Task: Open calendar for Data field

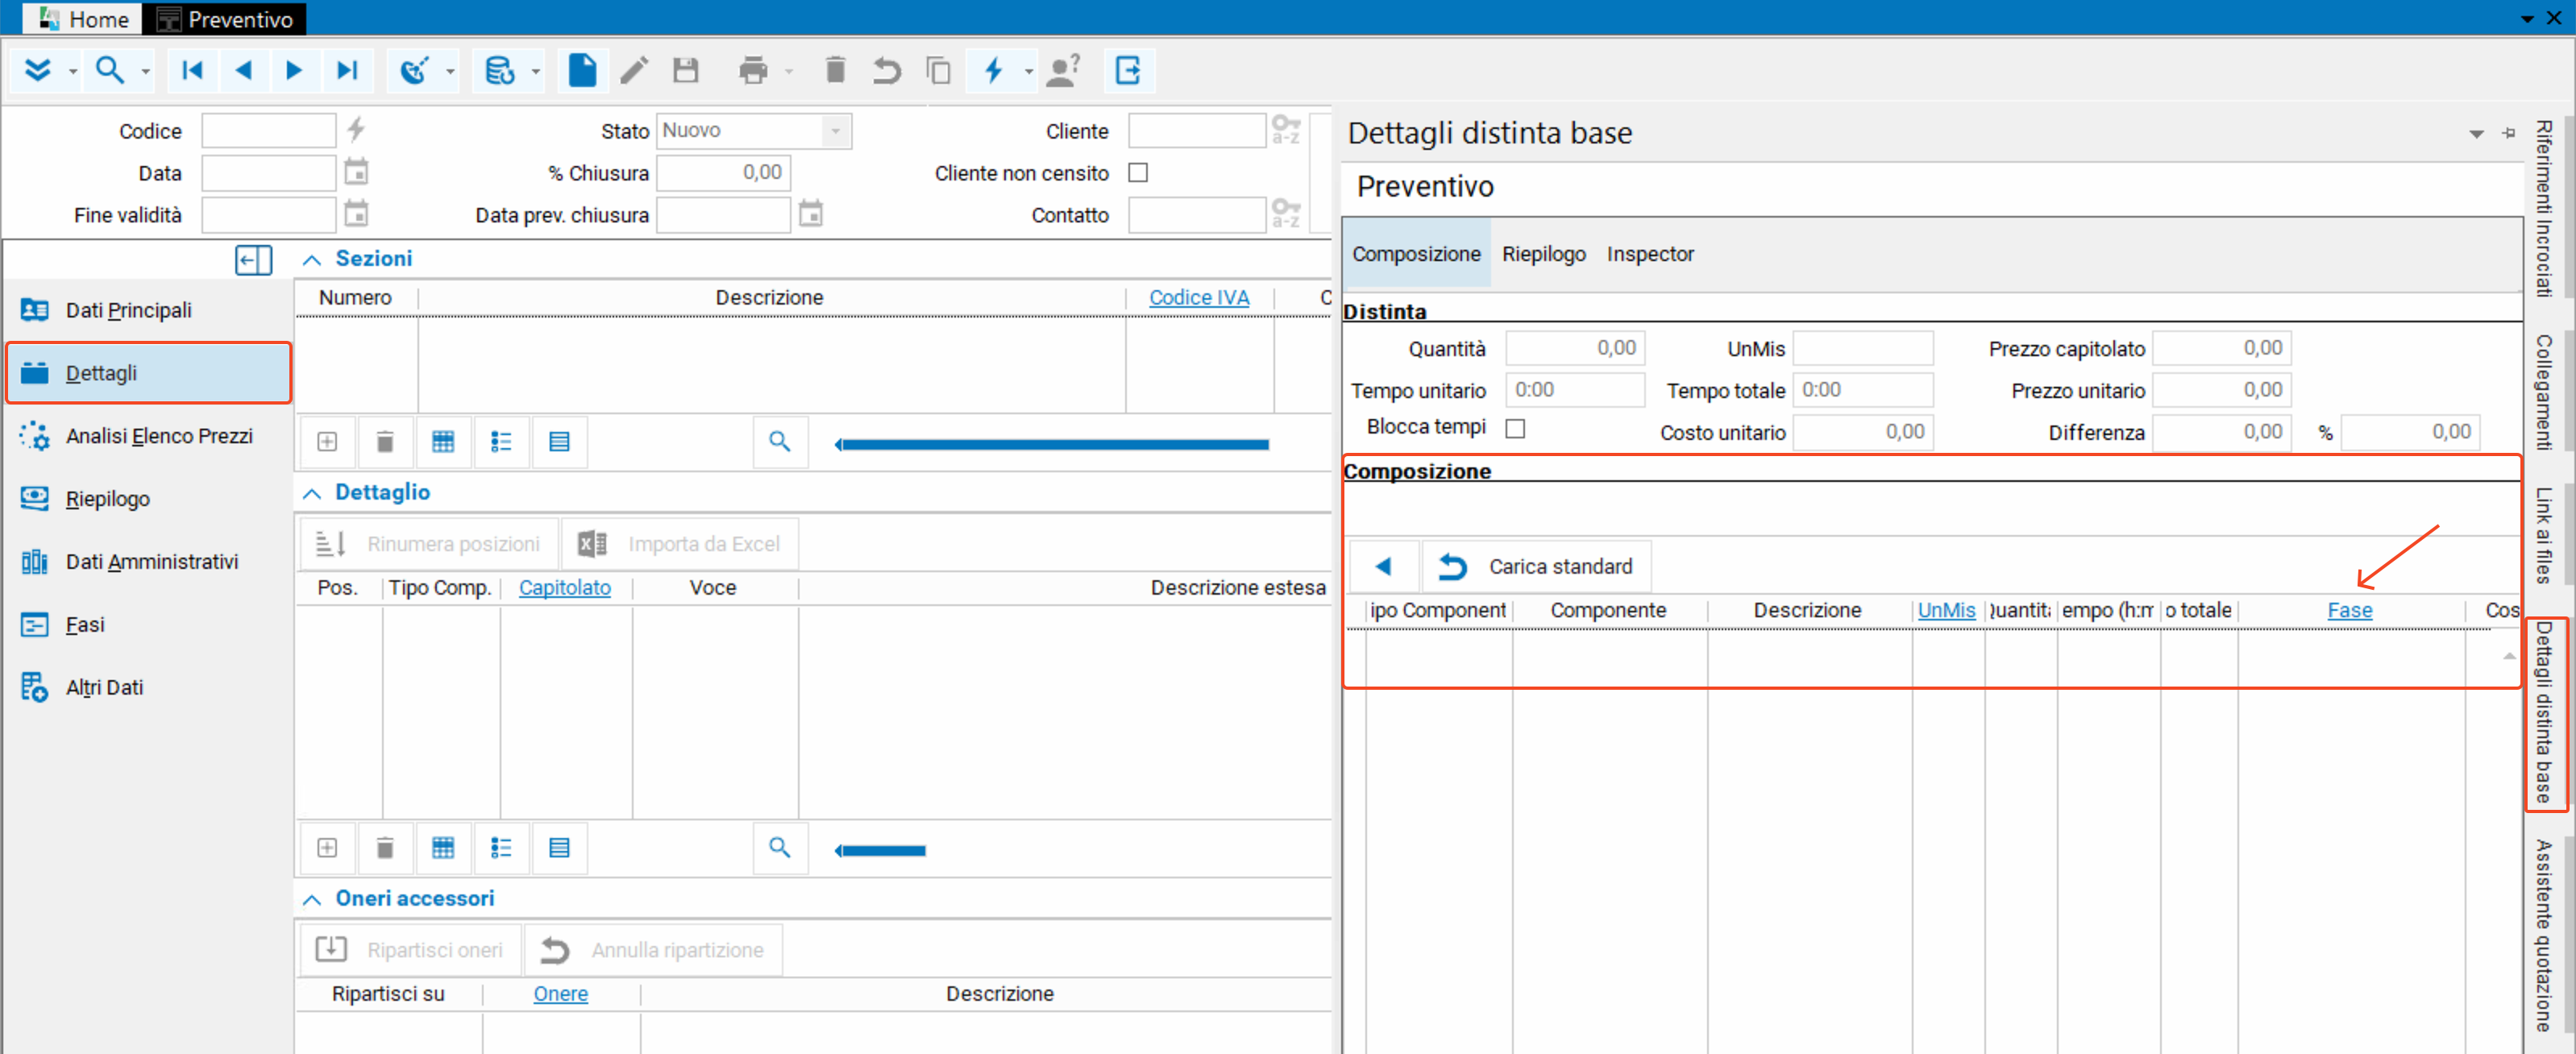Action: pyautogui.click(x=356, y=172)
